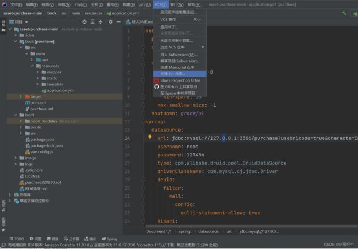Toggle fold marker beside spring: line
The image size is (358, 249).
(143, 122)
